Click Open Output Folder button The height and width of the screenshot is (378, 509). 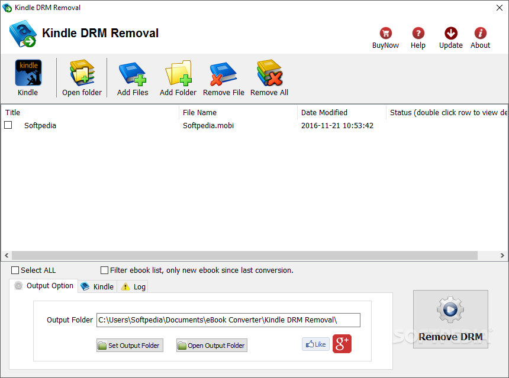coord(212,346)
